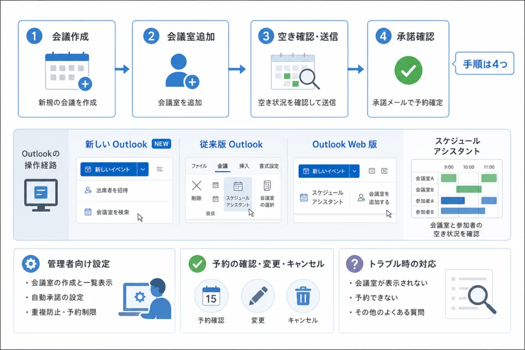Click the 新しい Outlook heading
525x350 pixels.
116,144
